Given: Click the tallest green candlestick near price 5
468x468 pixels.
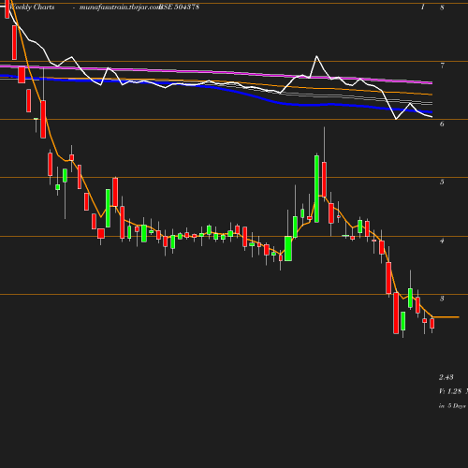Looking at the screenshot, I should tap(316, 189).
